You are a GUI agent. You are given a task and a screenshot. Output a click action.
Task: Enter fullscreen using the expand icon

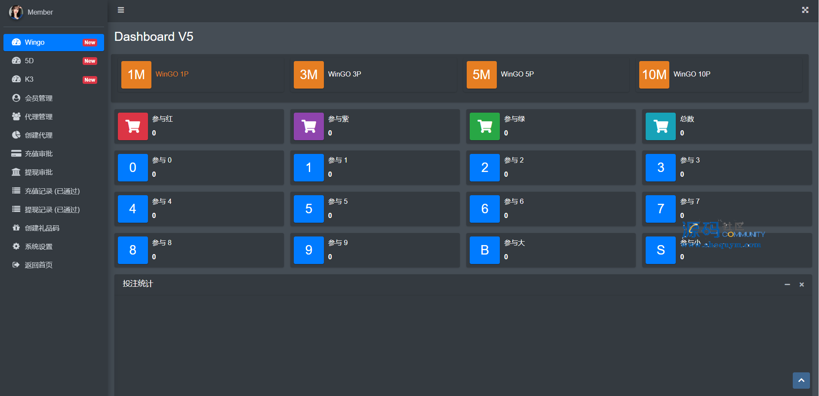point(805,10)
